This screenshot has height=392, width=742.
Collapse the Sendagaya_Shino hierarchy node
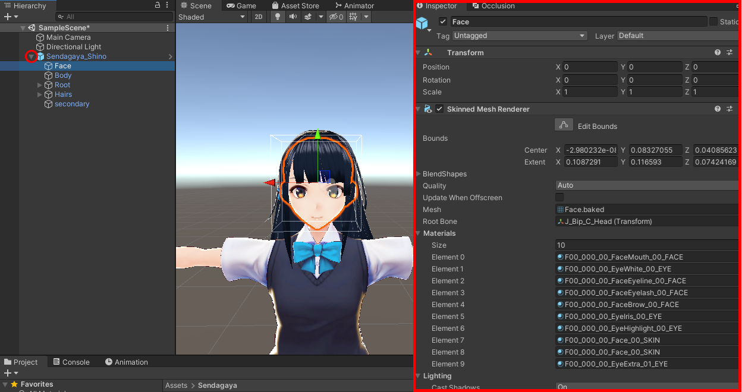coord(32,56)
